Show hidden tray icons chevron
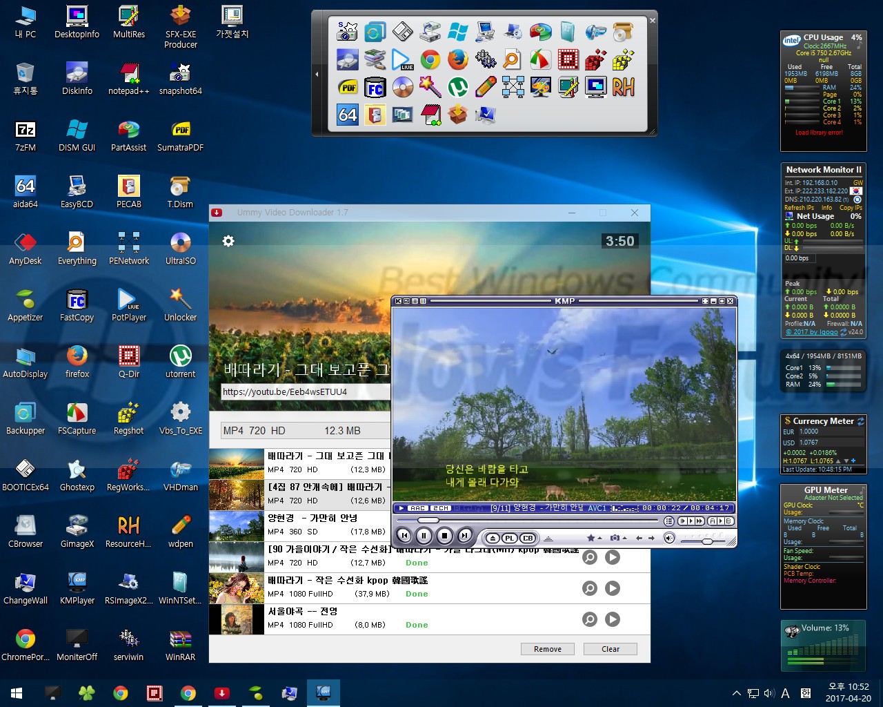The height and width of the screenshot is (707, 883). point(737,693)
